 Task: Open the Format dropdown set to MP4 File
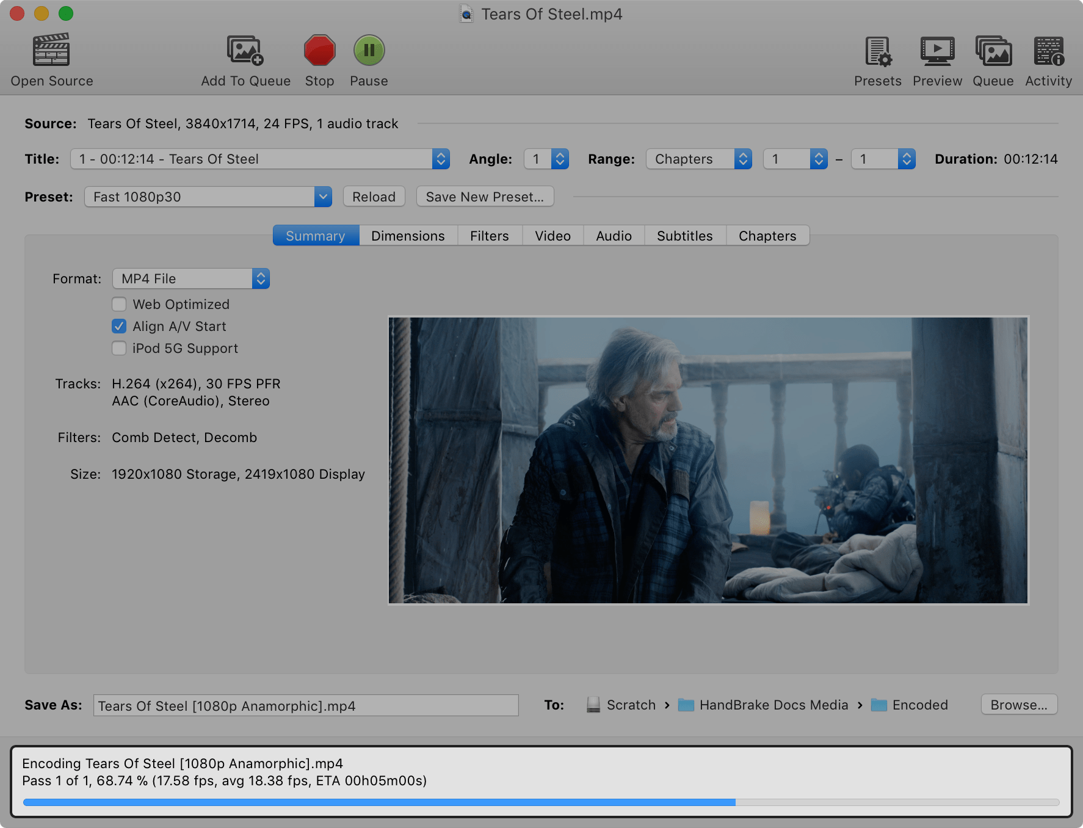pos(191,278)
